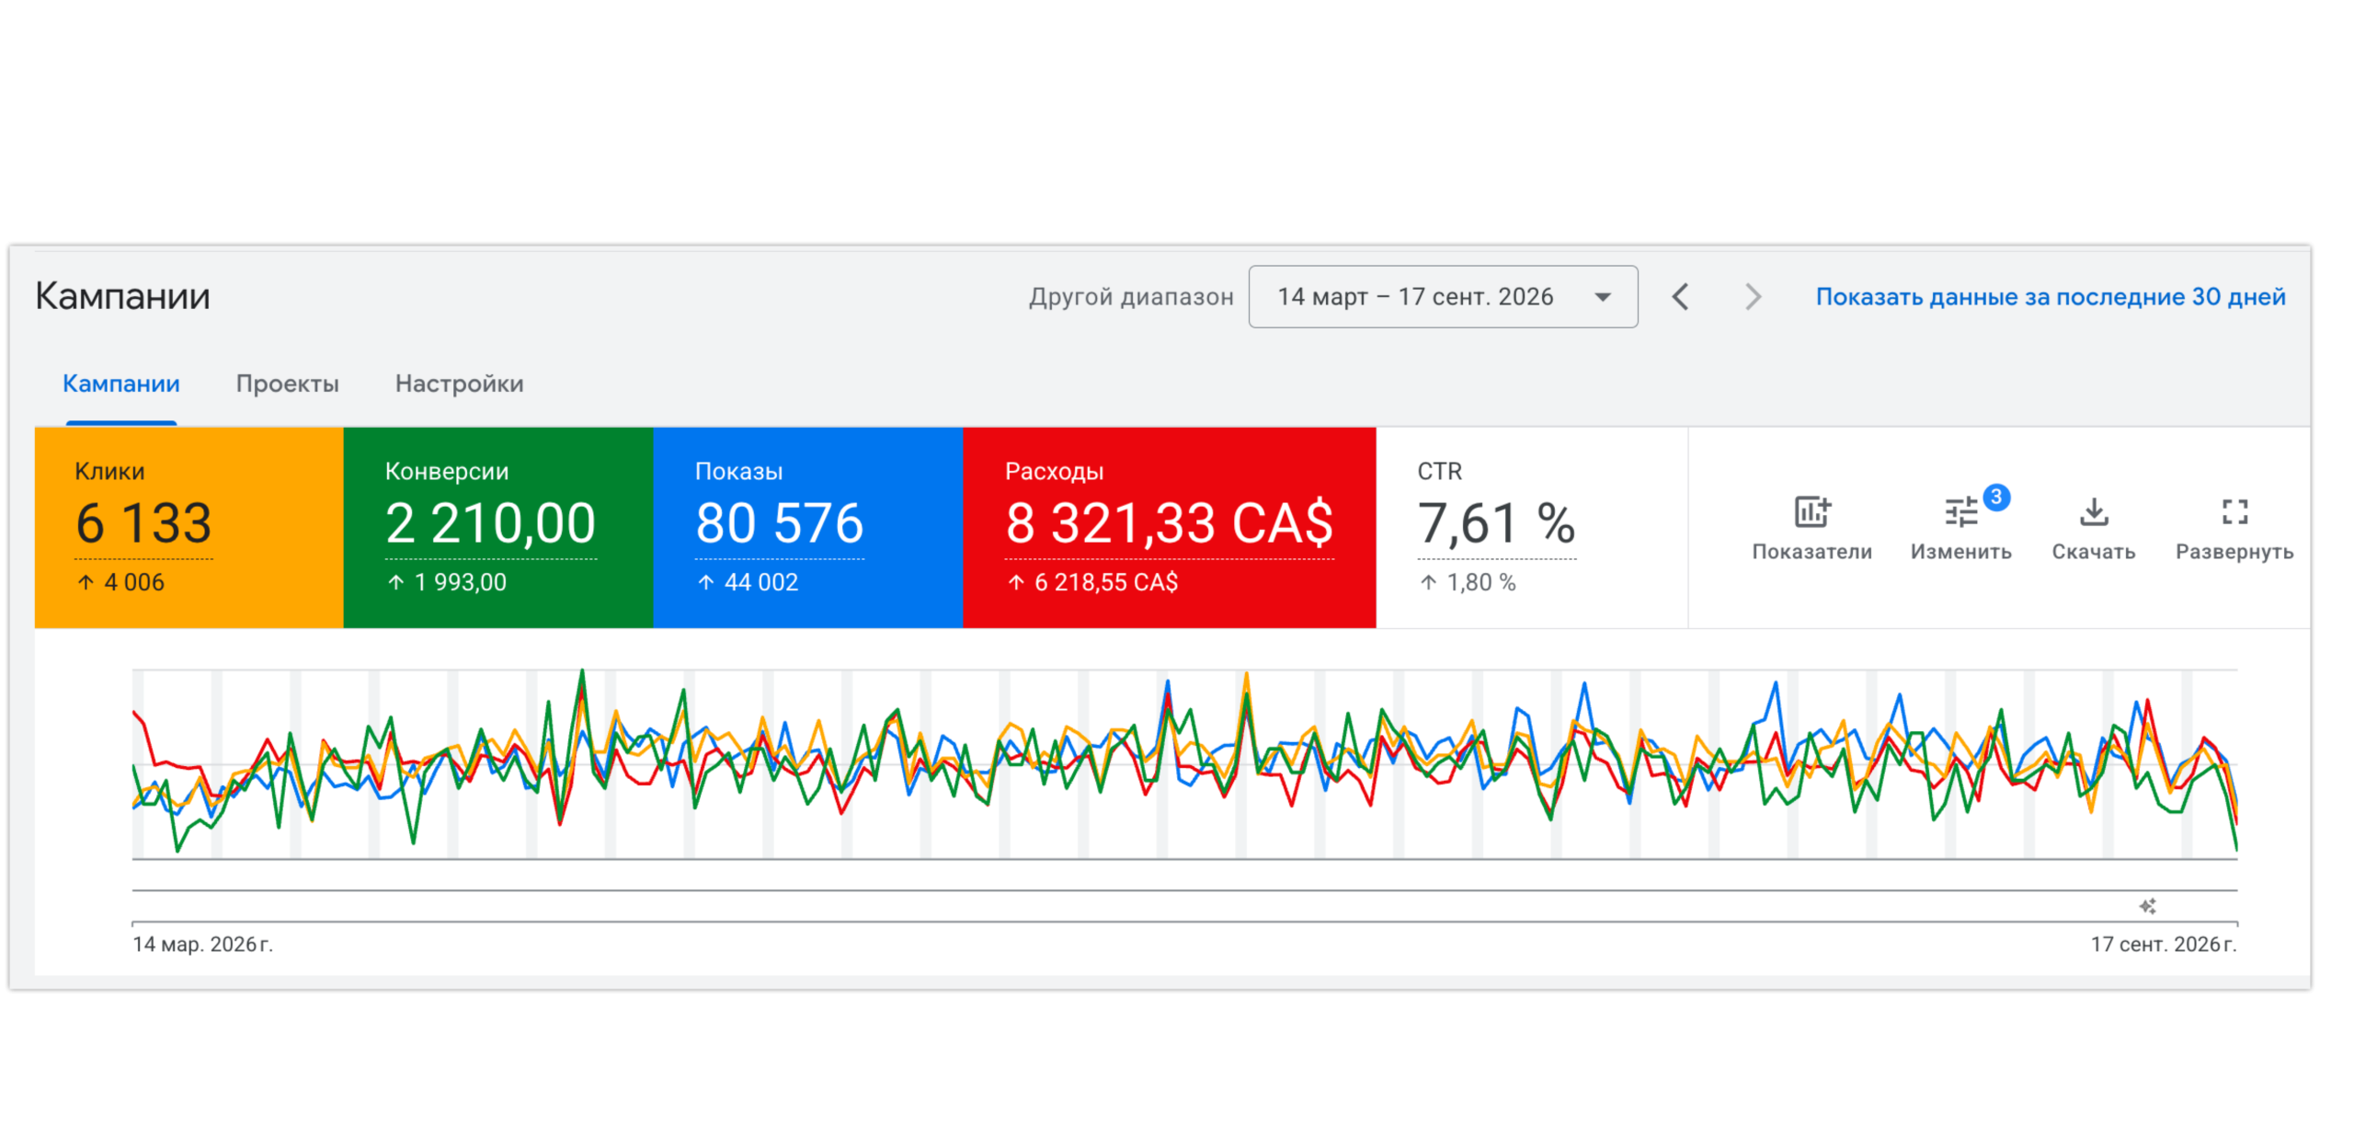
Task: Click the blue badge number 3 on Изменить
Action: point(1994,497)
